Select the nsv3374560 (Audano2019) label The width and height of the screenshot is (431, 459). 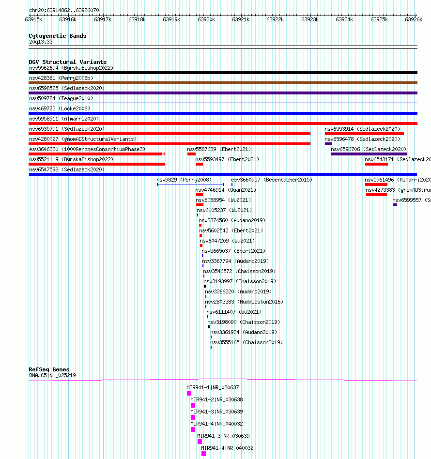232,220
